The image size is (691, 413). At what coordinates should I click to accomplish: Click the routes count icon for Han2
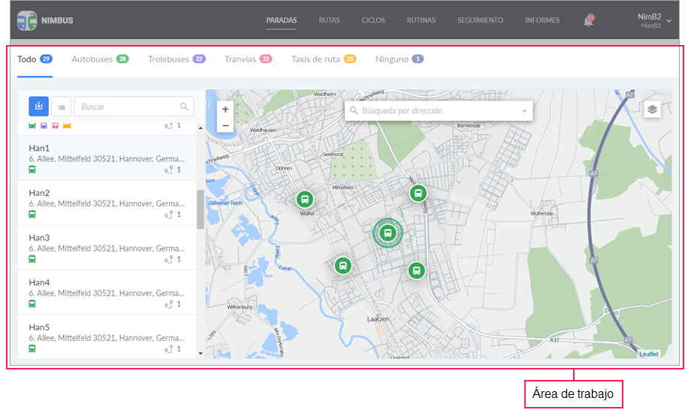pyautogui.click(x=170, y=215)
